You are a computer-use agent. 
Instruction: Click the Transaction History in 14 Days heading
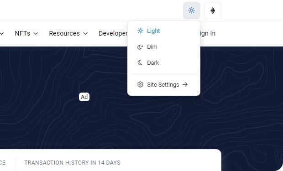[x=73, y=163]
